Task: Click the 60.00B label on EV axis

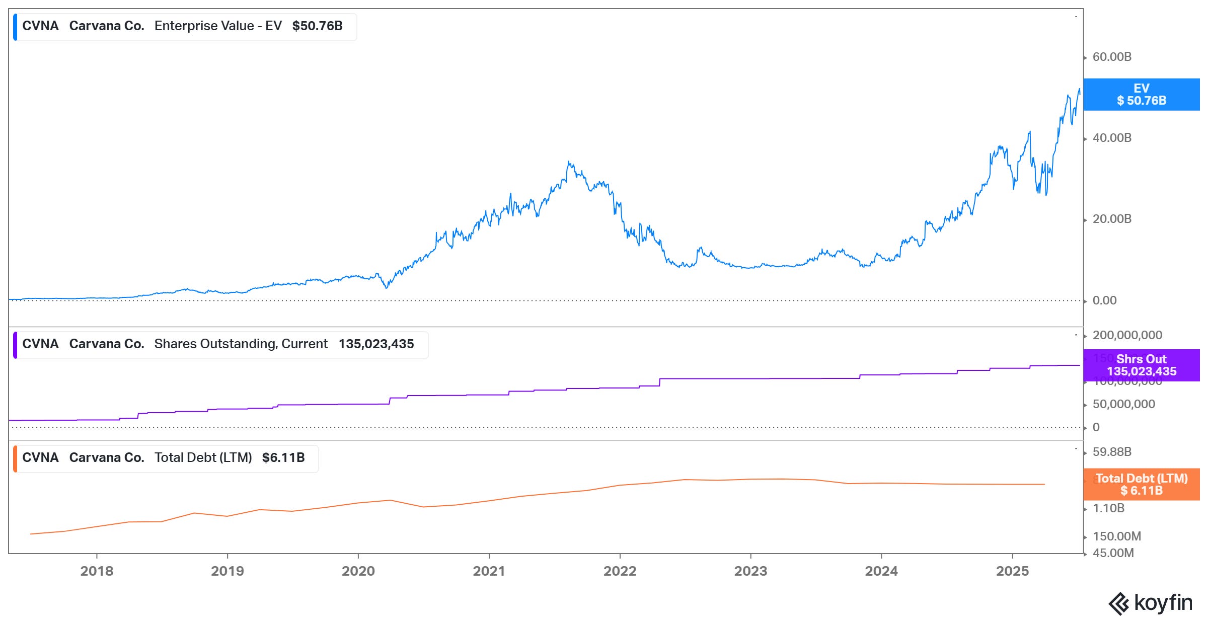Action: point(1112,57)
